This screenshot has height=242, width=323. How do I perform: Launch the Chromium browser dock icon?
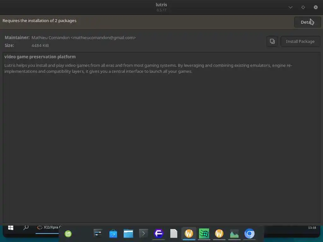coord(250,233)
